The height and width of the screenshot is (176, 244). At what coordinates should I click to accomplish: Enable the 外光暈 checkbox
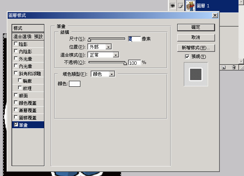point(16,58)
